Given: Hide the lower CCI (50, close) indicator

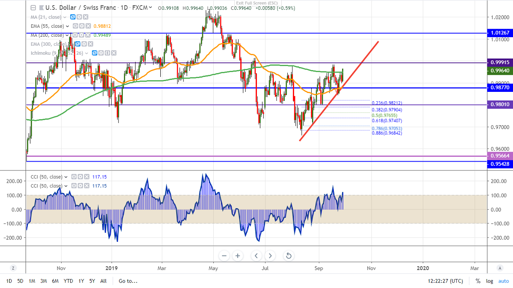Looking at the screenshot, I should point(74,186).
